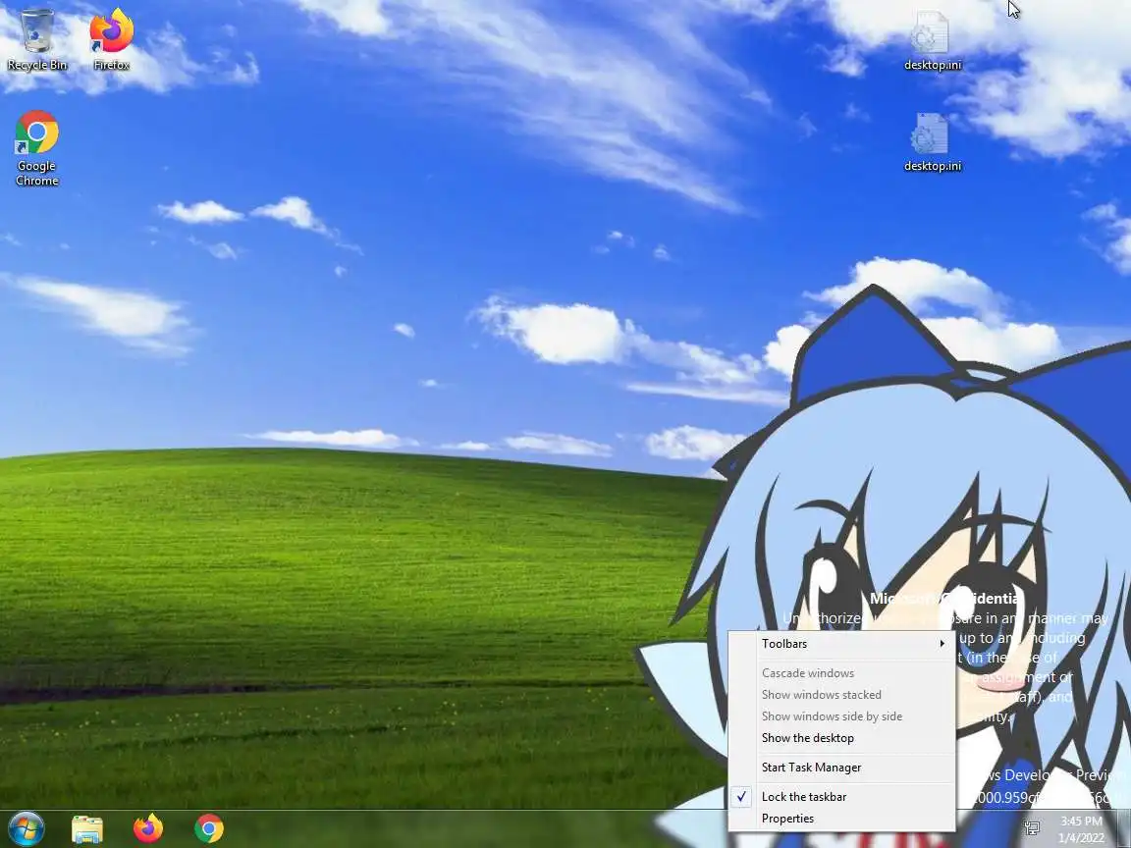
Task: Choose Show windows stacked
Action: (841, 695)
